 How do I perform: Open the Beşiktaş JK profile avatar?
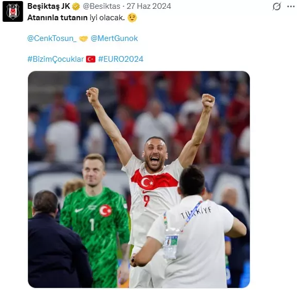[12, 11]
